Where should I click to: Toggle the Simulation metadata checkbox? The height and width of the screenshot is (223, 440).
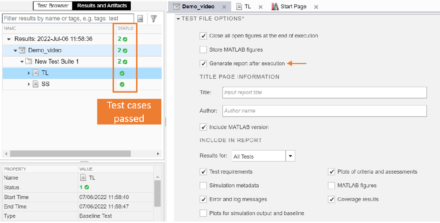(203, 186)
